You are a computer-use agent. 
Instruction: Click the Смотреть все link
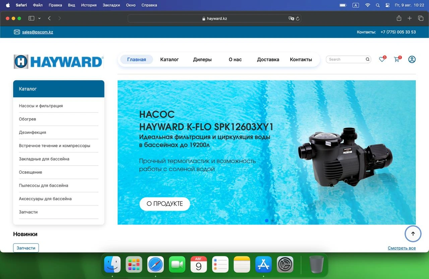tap(402, 248)
